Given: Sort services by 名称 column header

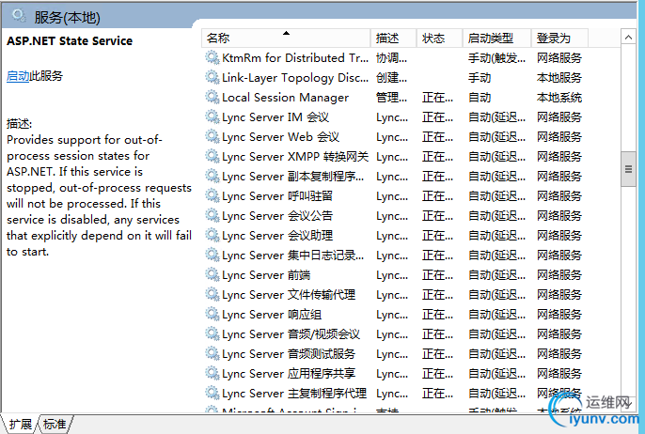Looking at the screenshot, I should (x=286, y=39).
